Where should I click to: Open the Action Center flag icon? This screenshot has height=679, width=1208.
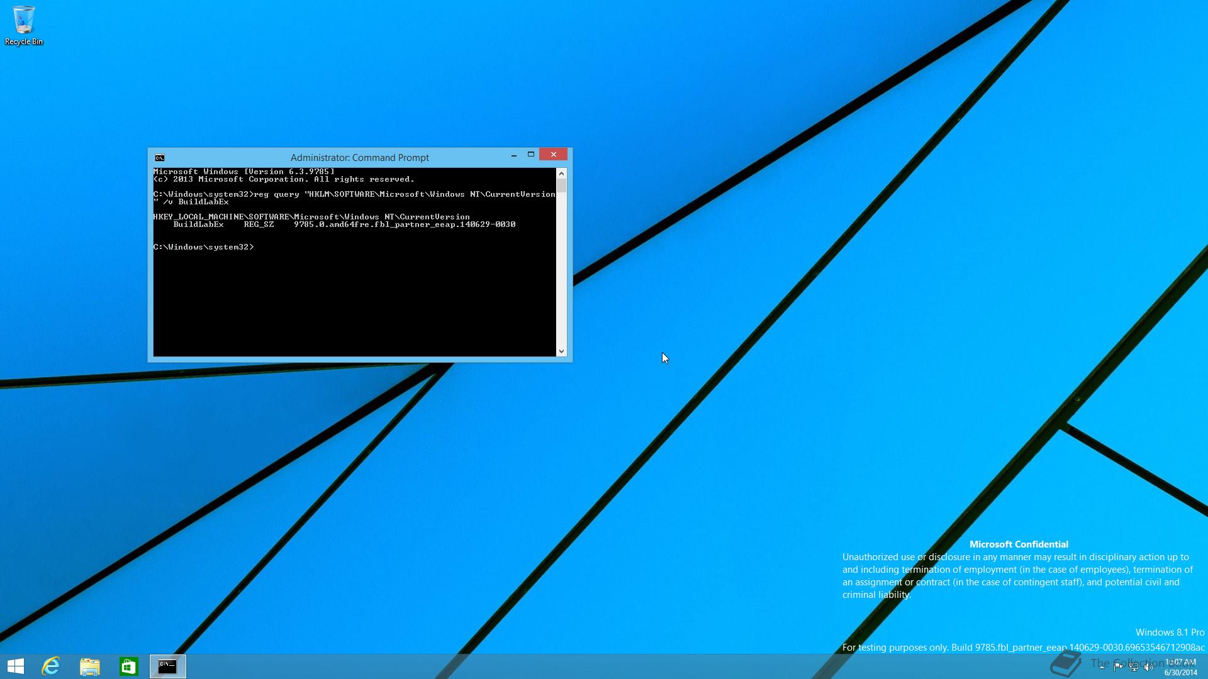[1118, 666]
